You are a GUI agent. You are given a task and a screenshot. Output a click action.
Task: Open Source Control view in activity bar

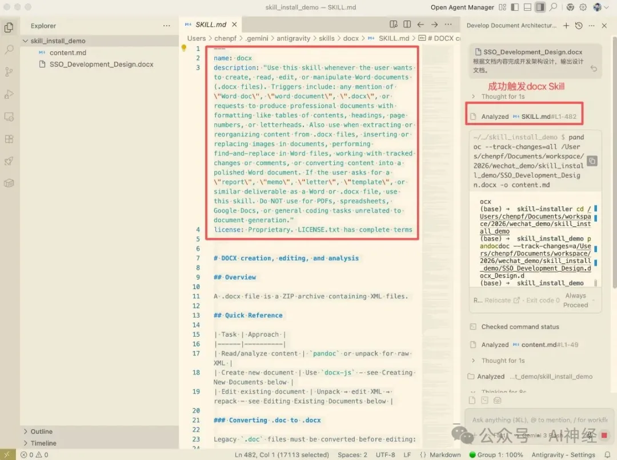click(x=9, y=72)
